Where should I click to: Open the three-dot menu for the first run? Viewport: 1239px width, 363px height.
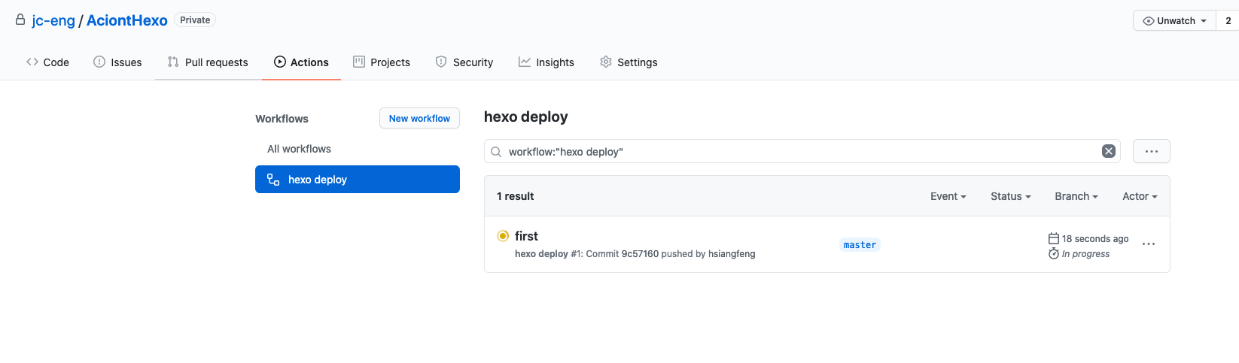click(x=1148, y=244)
